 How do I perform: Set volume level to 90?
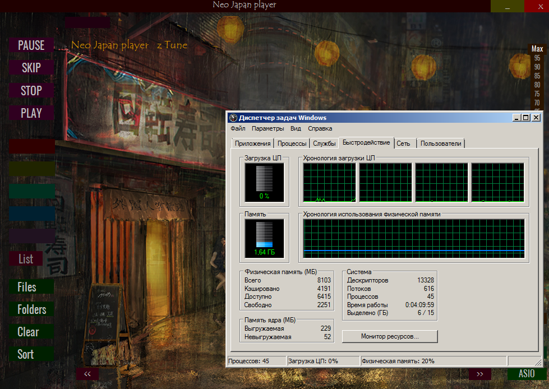(537, 67)
